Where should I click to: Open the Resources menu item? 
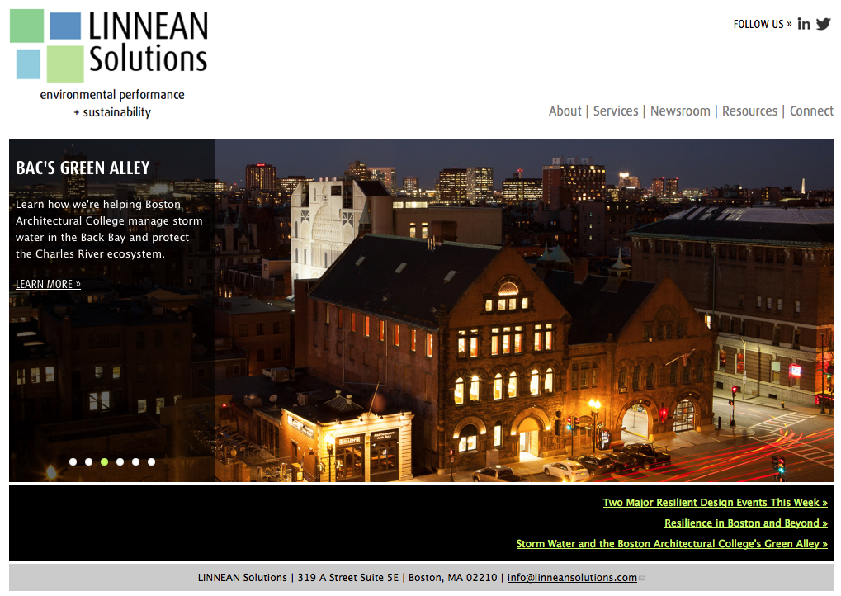[749, 111]
